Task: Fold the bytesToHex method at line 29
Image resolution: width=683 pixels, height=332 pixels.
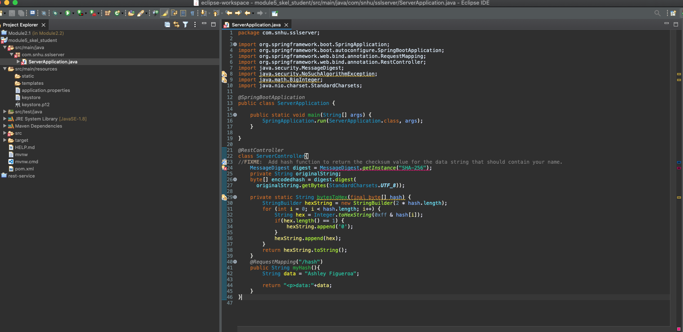Action: point(235,197)
